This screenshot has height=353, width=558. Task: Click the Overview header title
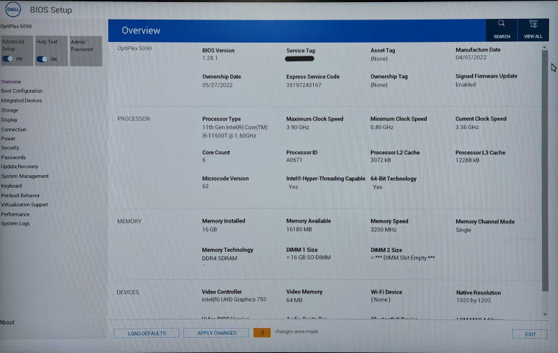pos(141,30)
